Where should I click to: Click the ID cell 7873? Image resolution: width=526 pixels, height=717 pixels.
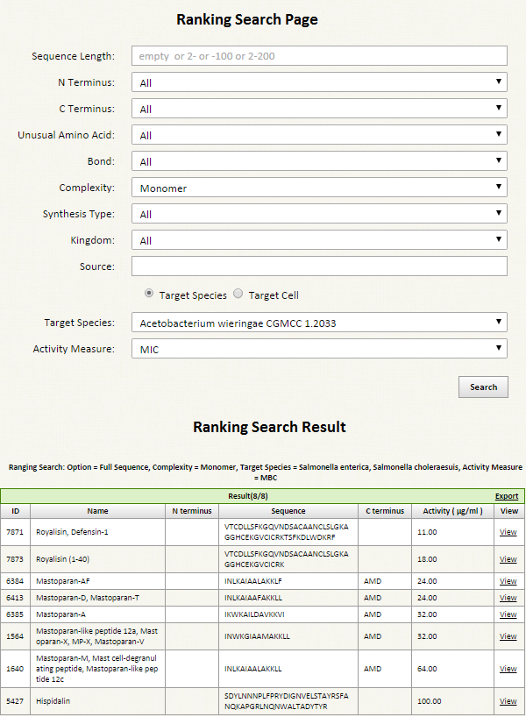(15, 558)
